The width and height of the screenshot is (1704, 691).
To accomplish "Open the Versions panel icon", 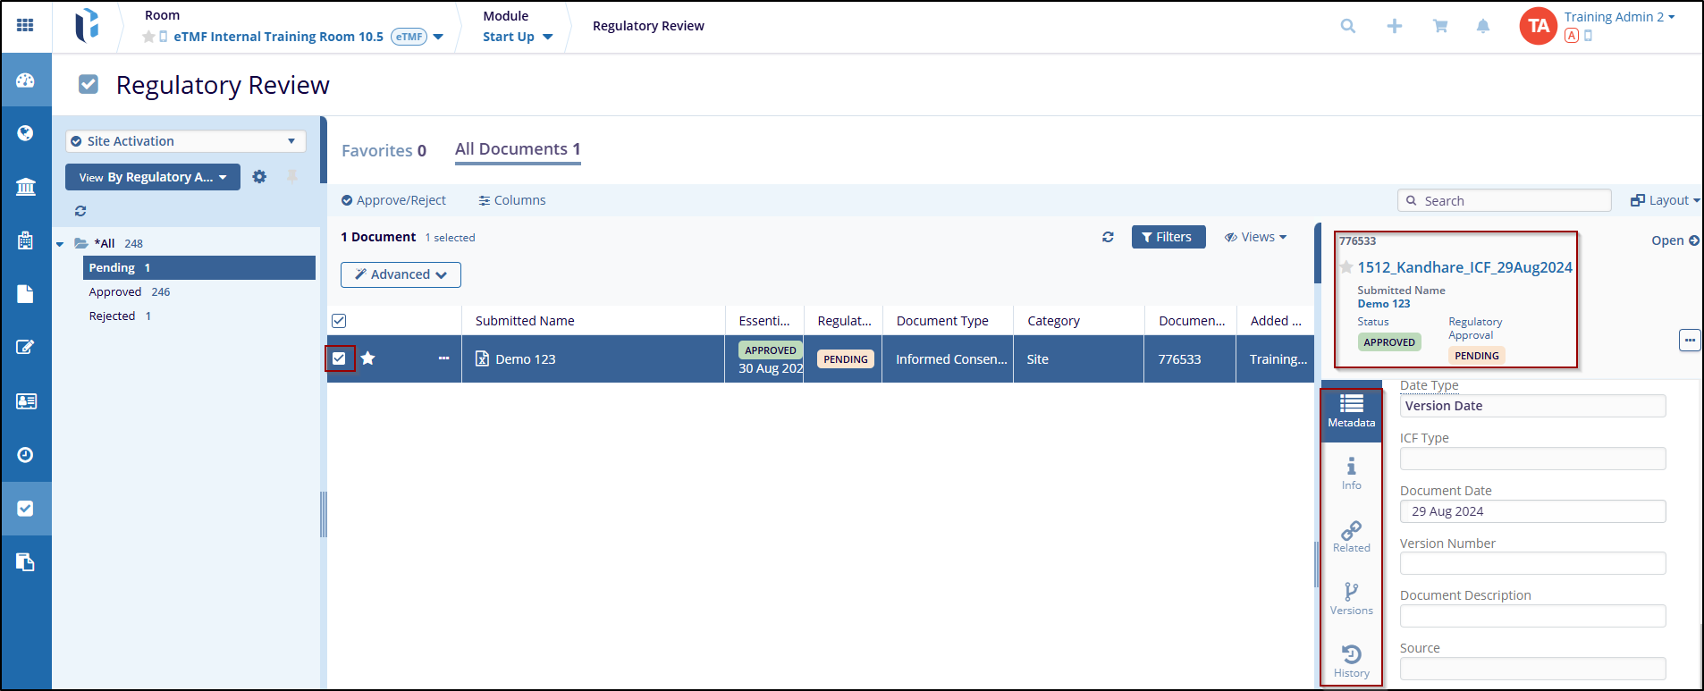I will click(x=1351, y=597).
